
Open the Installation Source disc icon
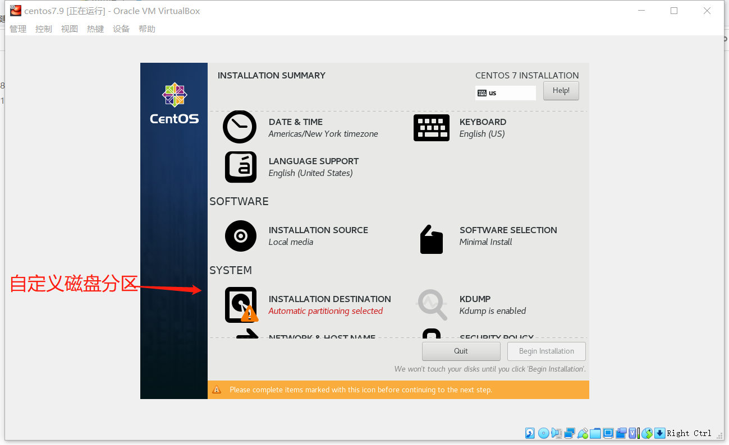pyautogui.click(x=241, y=236)
